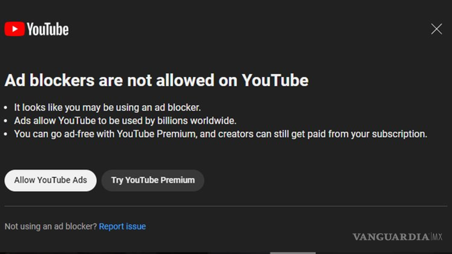Click the first bullet point marker
The image size is (452, 254).
[x=6, y=108]
